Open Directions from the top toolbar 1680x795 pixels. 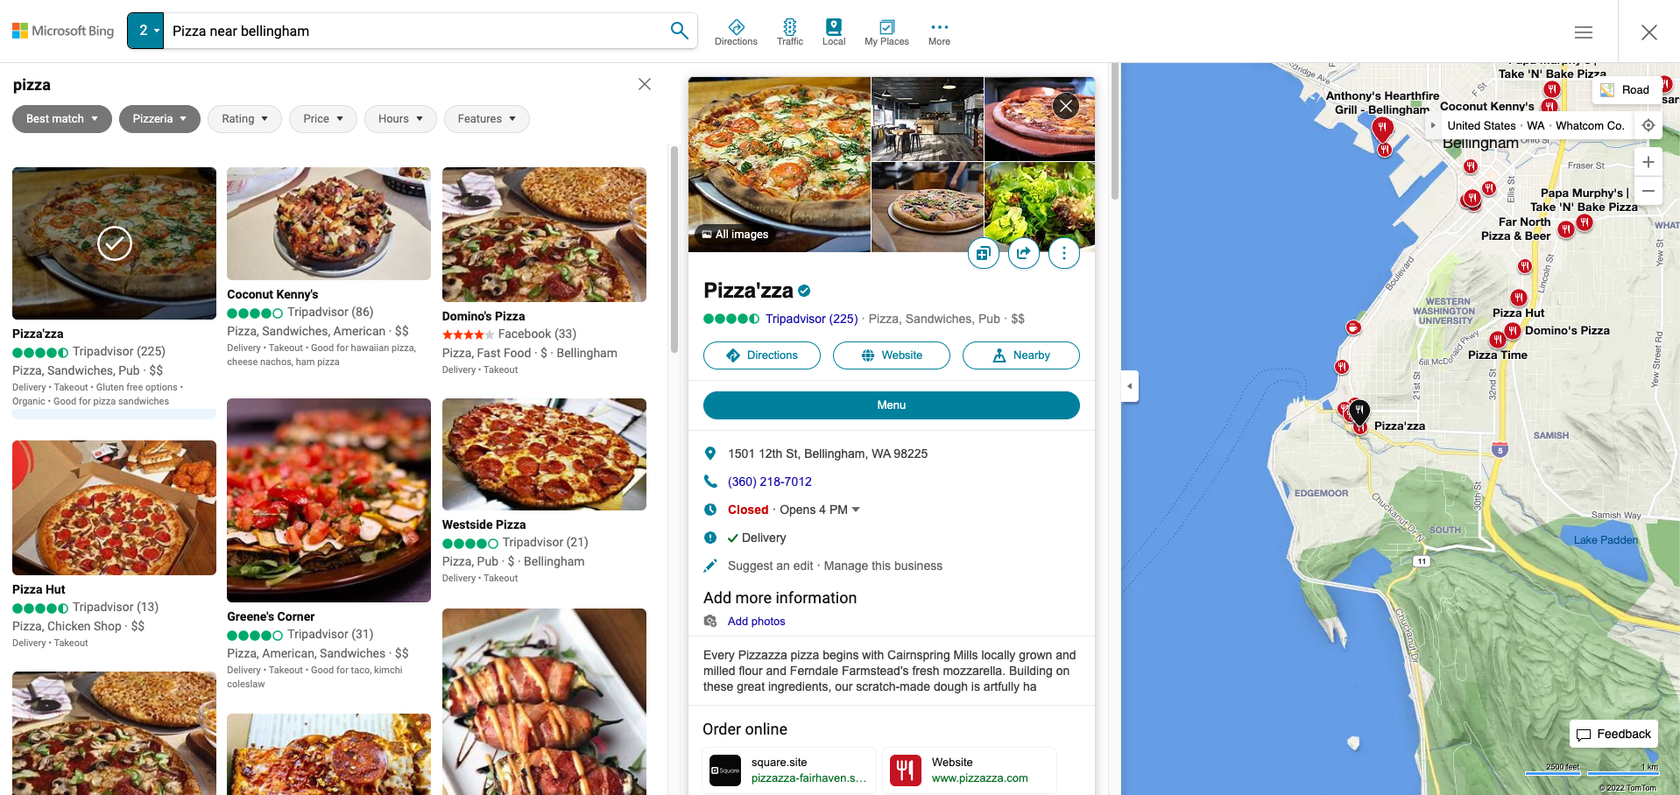point(736,32)
